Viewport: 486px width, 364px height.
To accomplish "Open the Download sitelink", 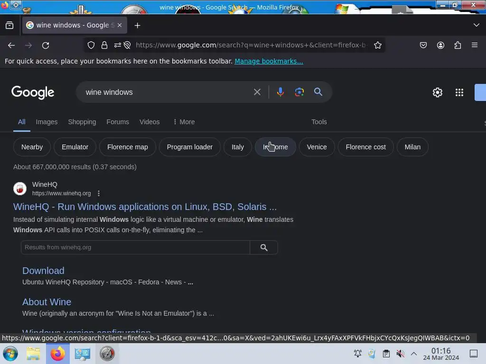I will tap(43, 271).
